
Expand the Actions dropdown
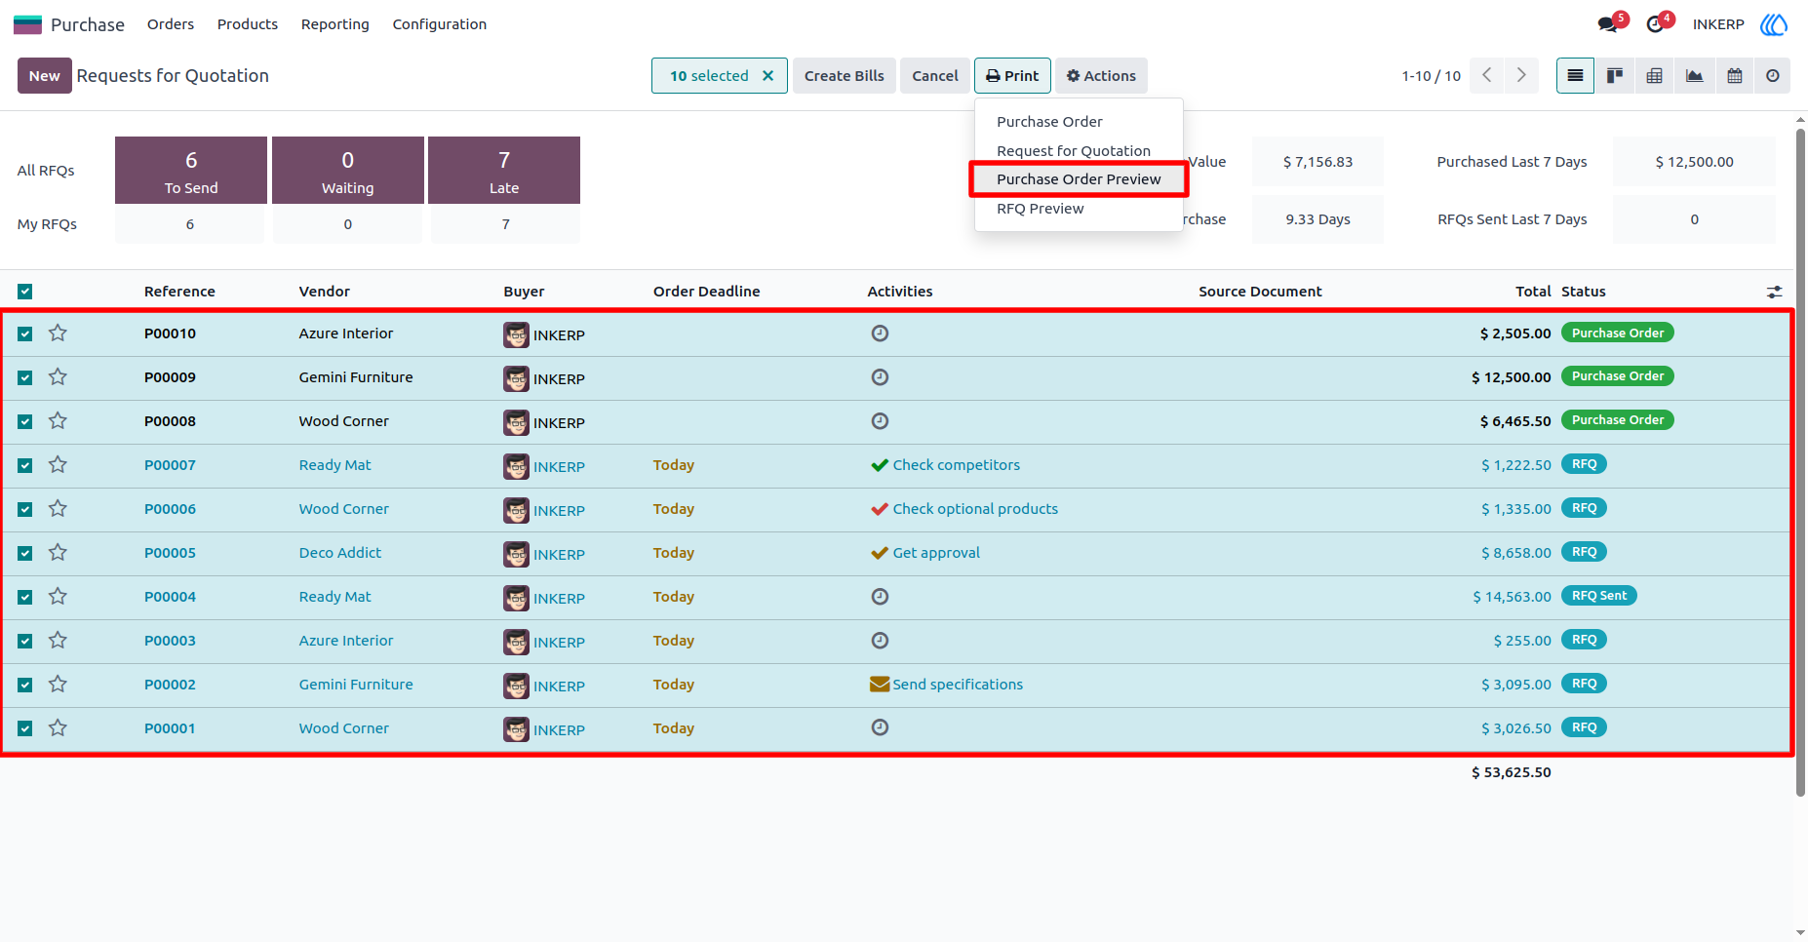(1101, 76)
